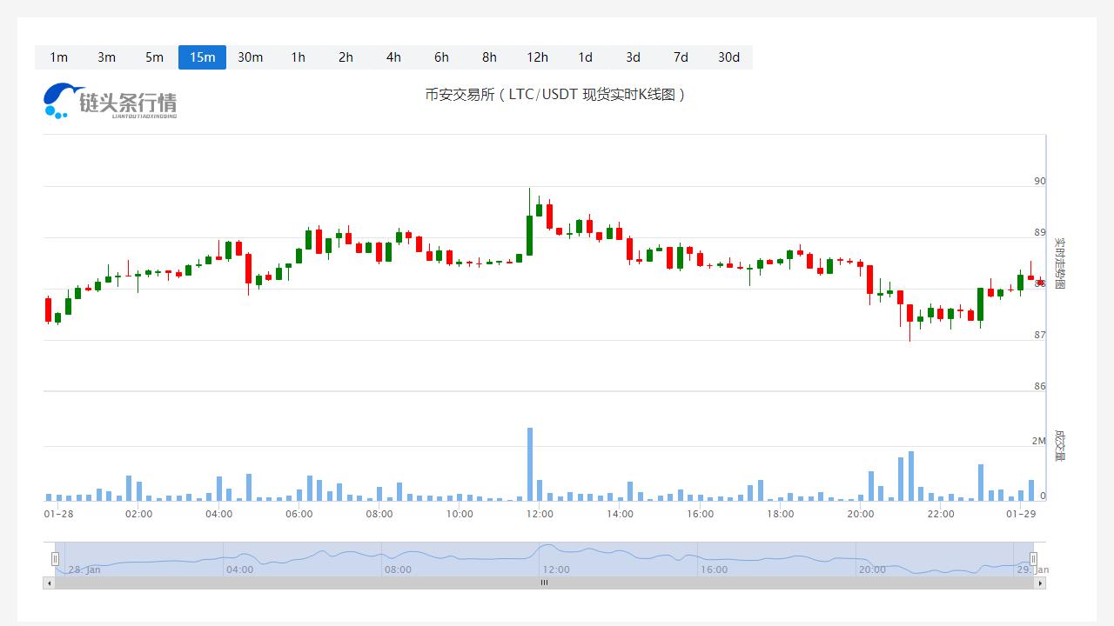Click the 14:00 time axis label
The width and height of the screenshot is (1114, 626).
coord(620,514)
